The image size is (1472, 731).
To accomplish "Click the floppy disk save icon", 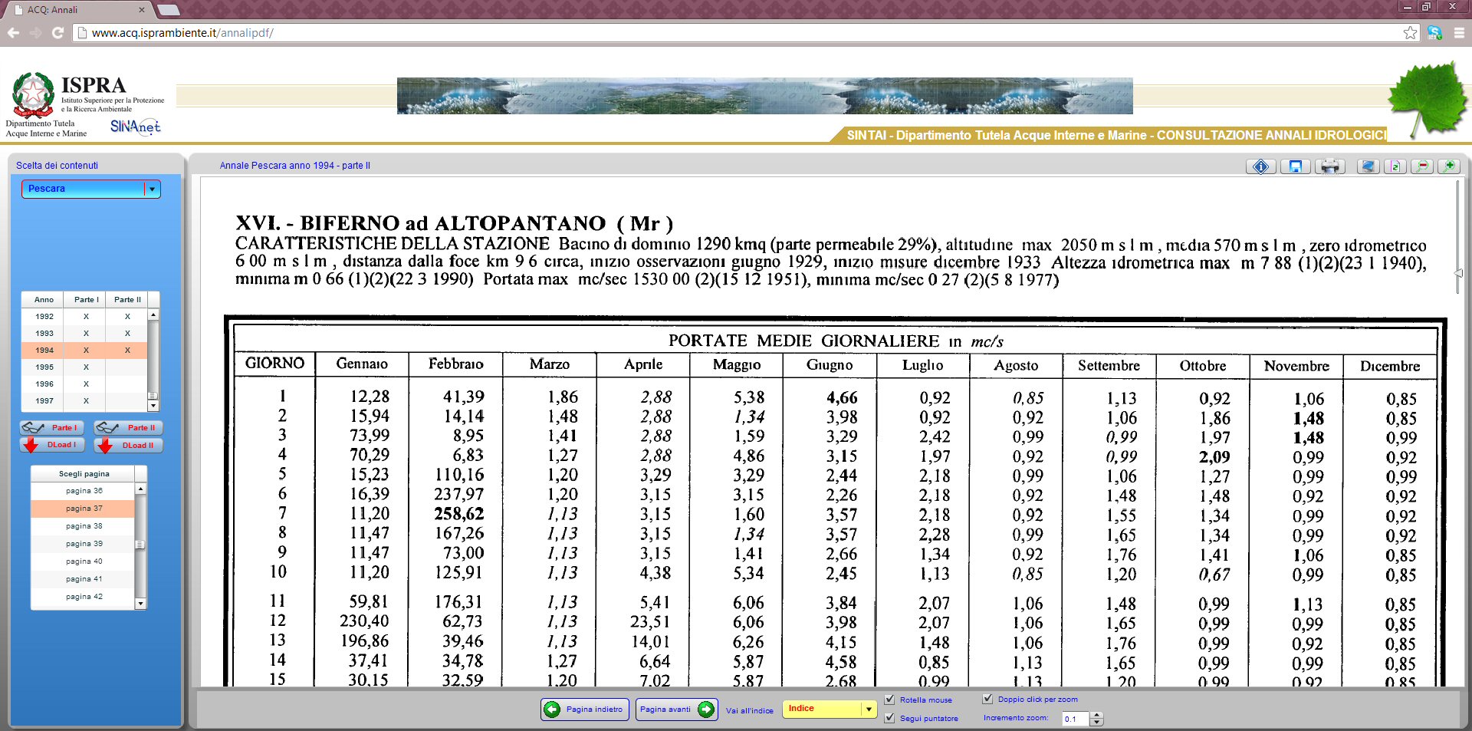I will 1295,166.
